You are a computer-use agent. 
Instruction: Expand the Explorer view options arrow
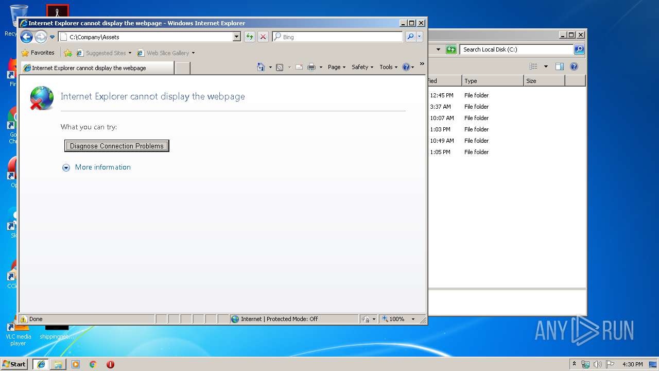pos(546,66)
